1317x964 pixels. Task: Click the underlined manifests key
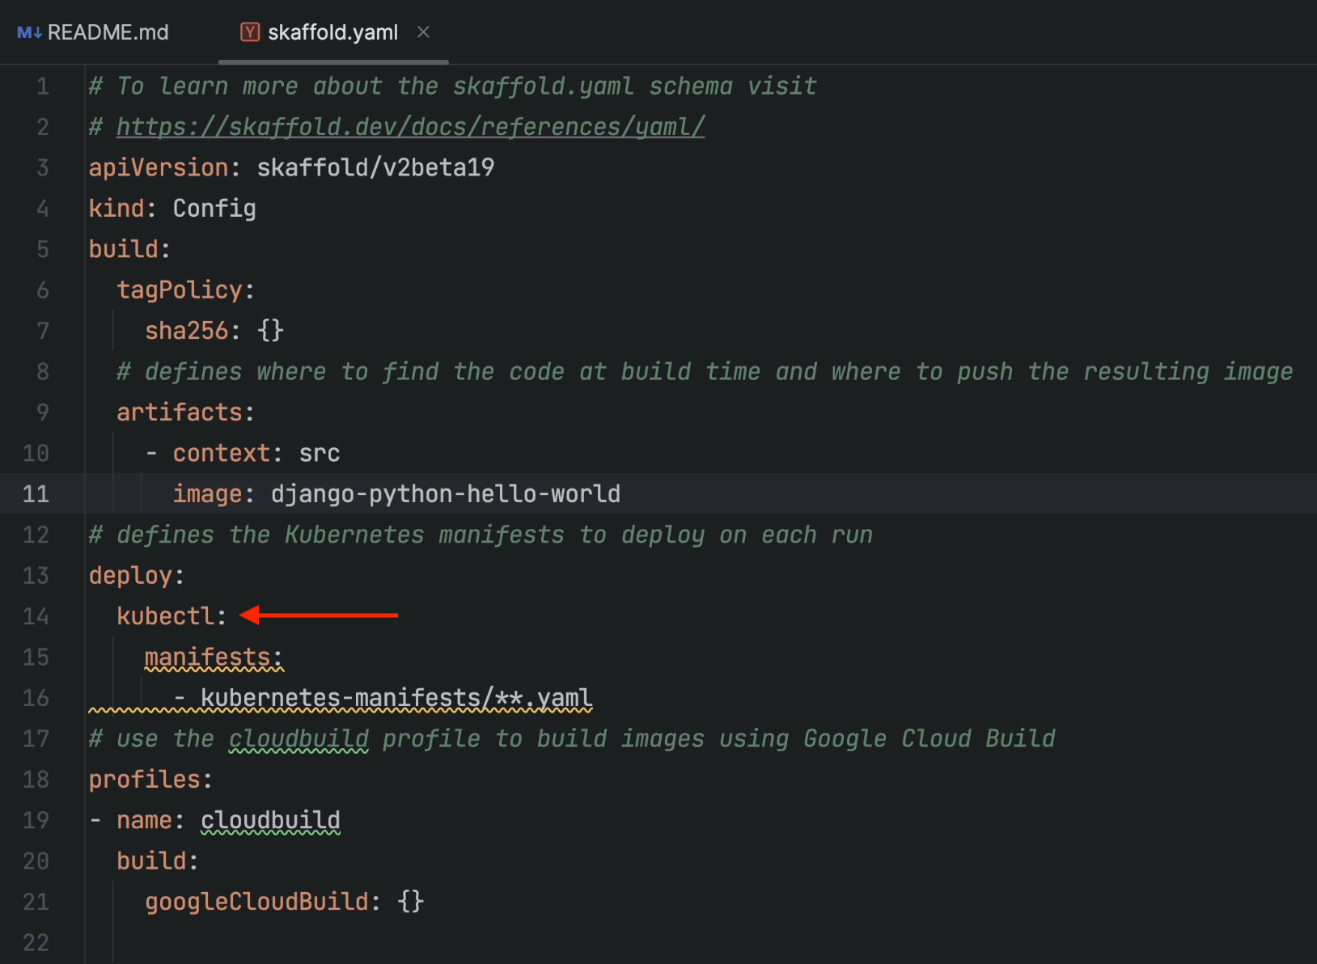[x=207, y=657]
